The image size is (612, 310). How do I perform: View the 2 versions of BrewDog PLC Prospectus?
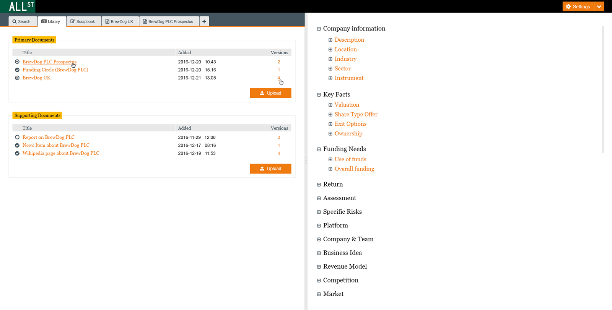click(279, 62)
